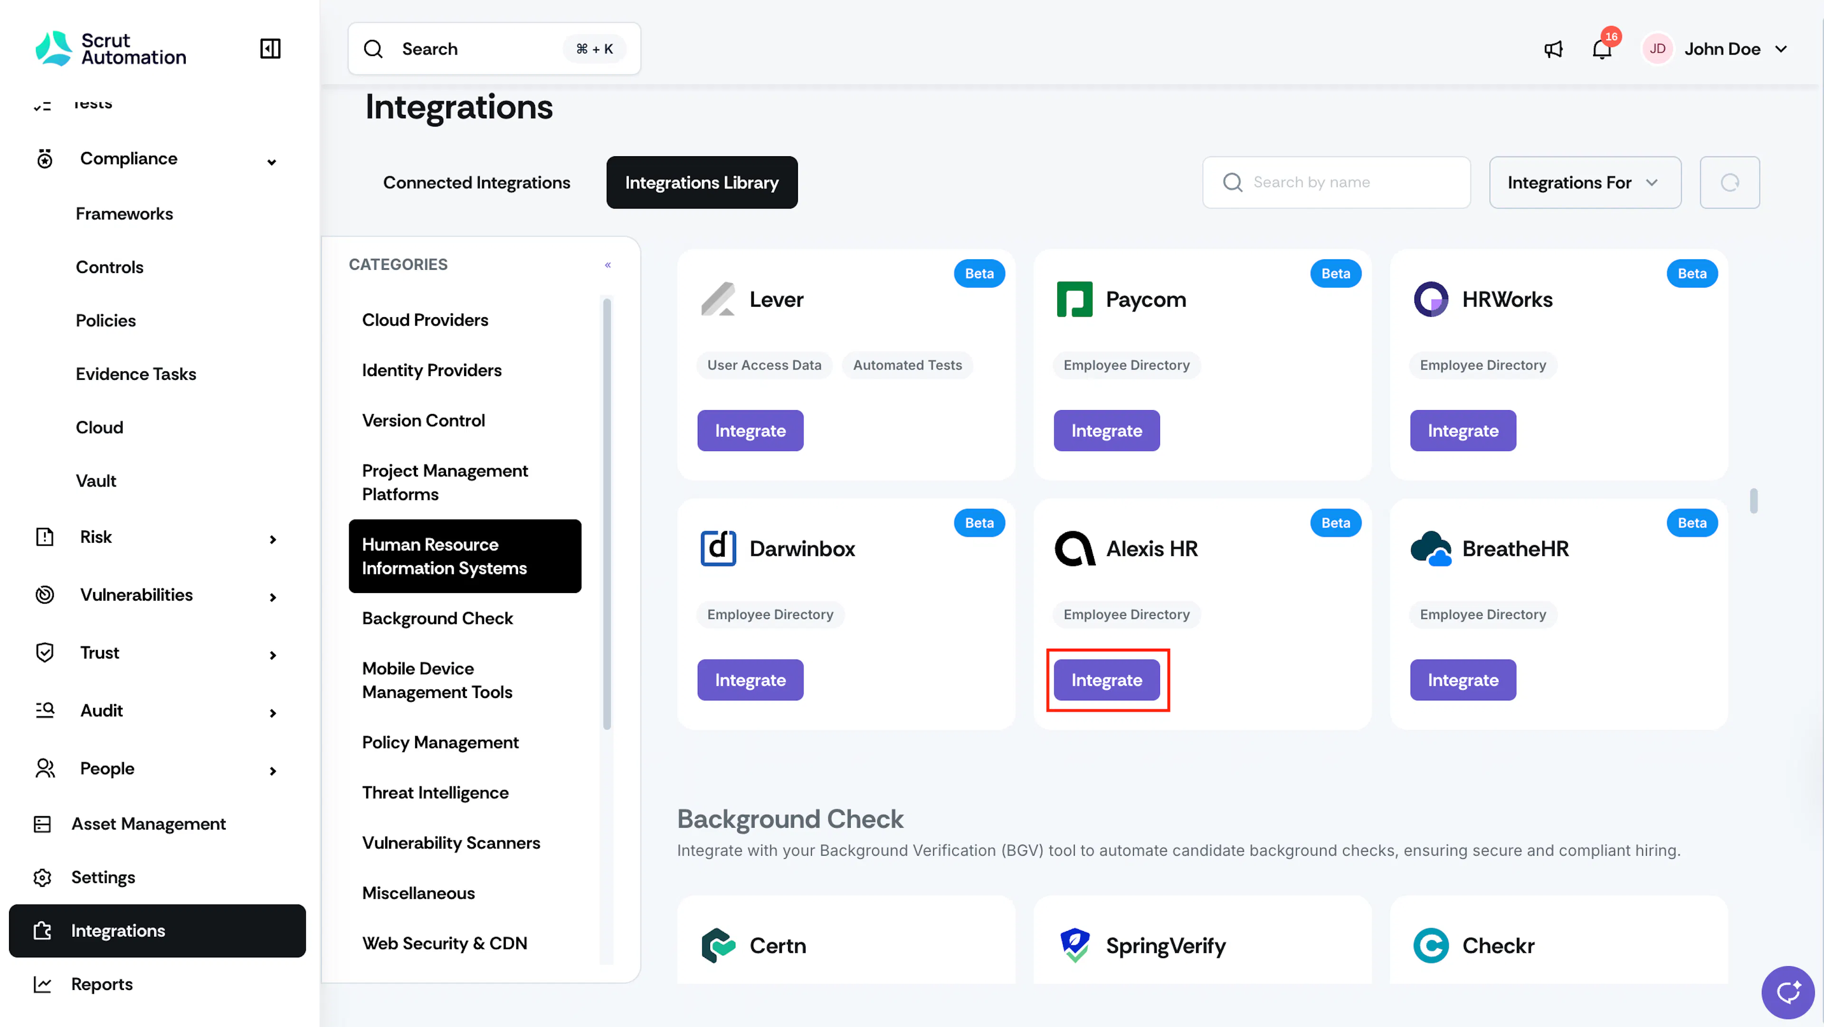
Task: Open the announcements megaphone icon
Action: 1553,49
